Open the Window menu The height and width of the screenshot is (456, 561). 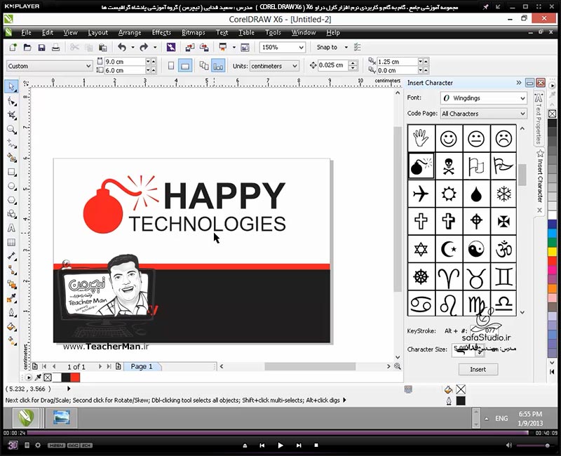(304, 32)
